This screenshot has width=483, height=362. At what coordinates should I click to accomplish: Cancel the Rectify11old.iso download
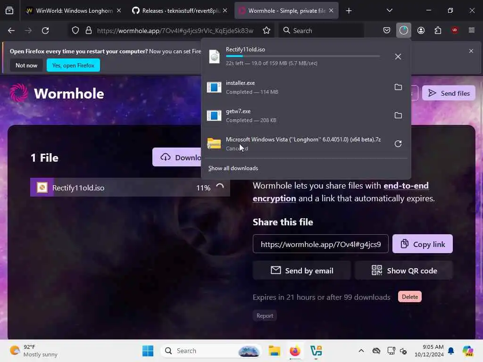(398, 57)
